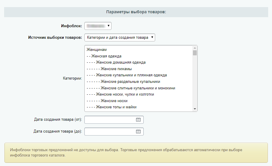Open Источник выборки товаров dropdown

pos(119,38)
